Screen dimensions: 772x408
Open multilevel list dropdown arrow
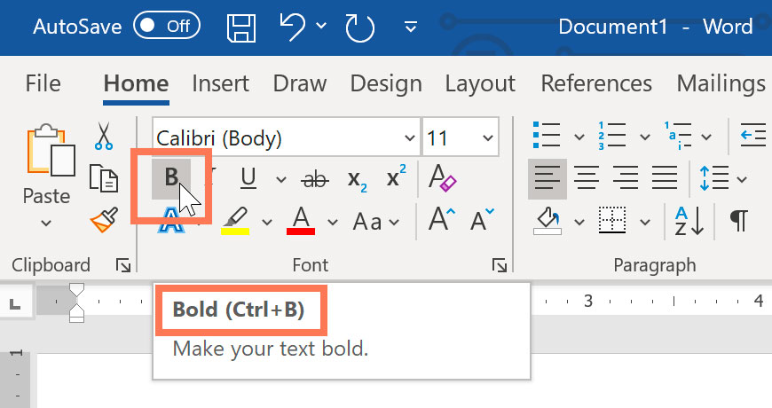coord(706,137)
